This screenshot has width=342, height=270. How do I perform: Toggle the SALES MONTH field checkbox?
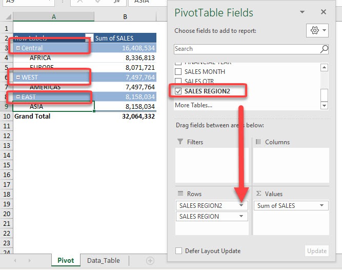178,71
